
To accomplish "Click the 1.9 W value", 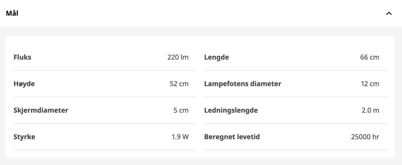I will pos(180,137).
